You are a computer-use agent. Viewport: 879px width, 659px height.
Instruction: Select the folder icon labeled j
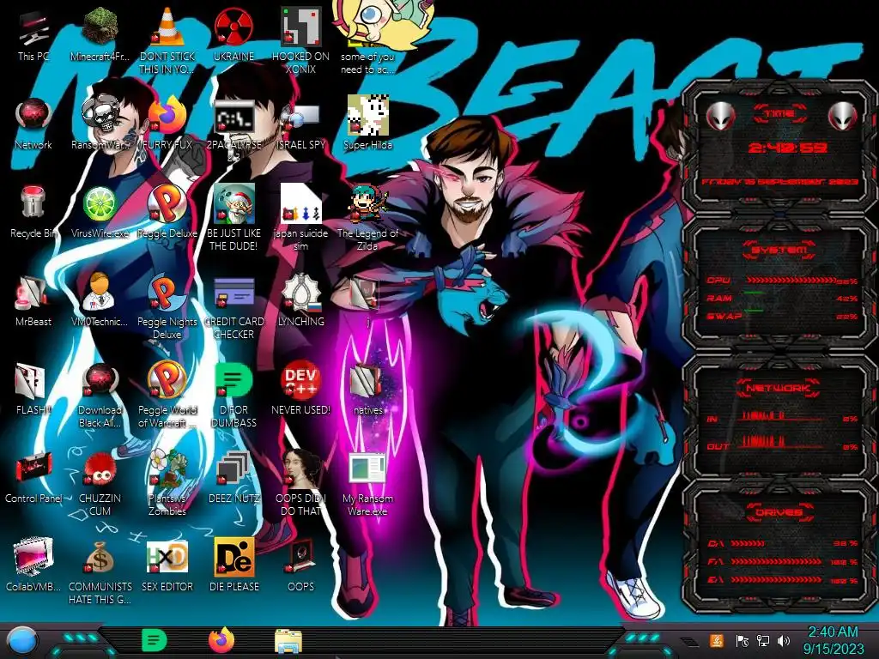pyautogui.click(x=367, y=301)
